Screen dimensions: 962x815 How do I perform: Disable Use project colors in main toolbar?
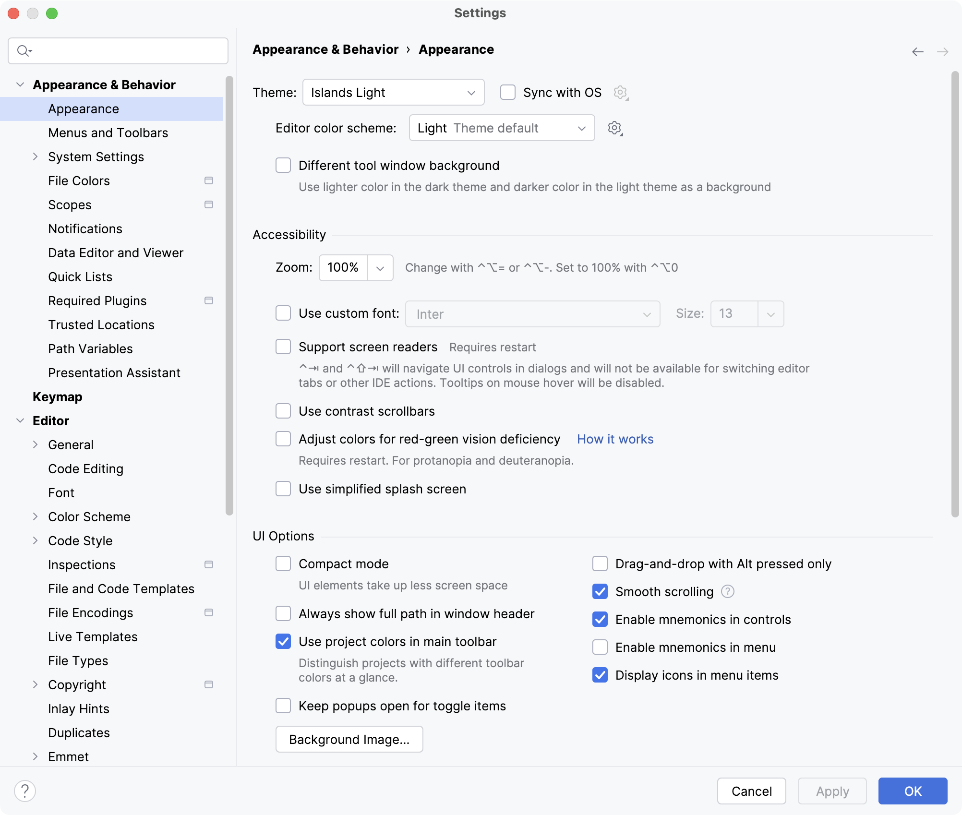click(283, 641)
